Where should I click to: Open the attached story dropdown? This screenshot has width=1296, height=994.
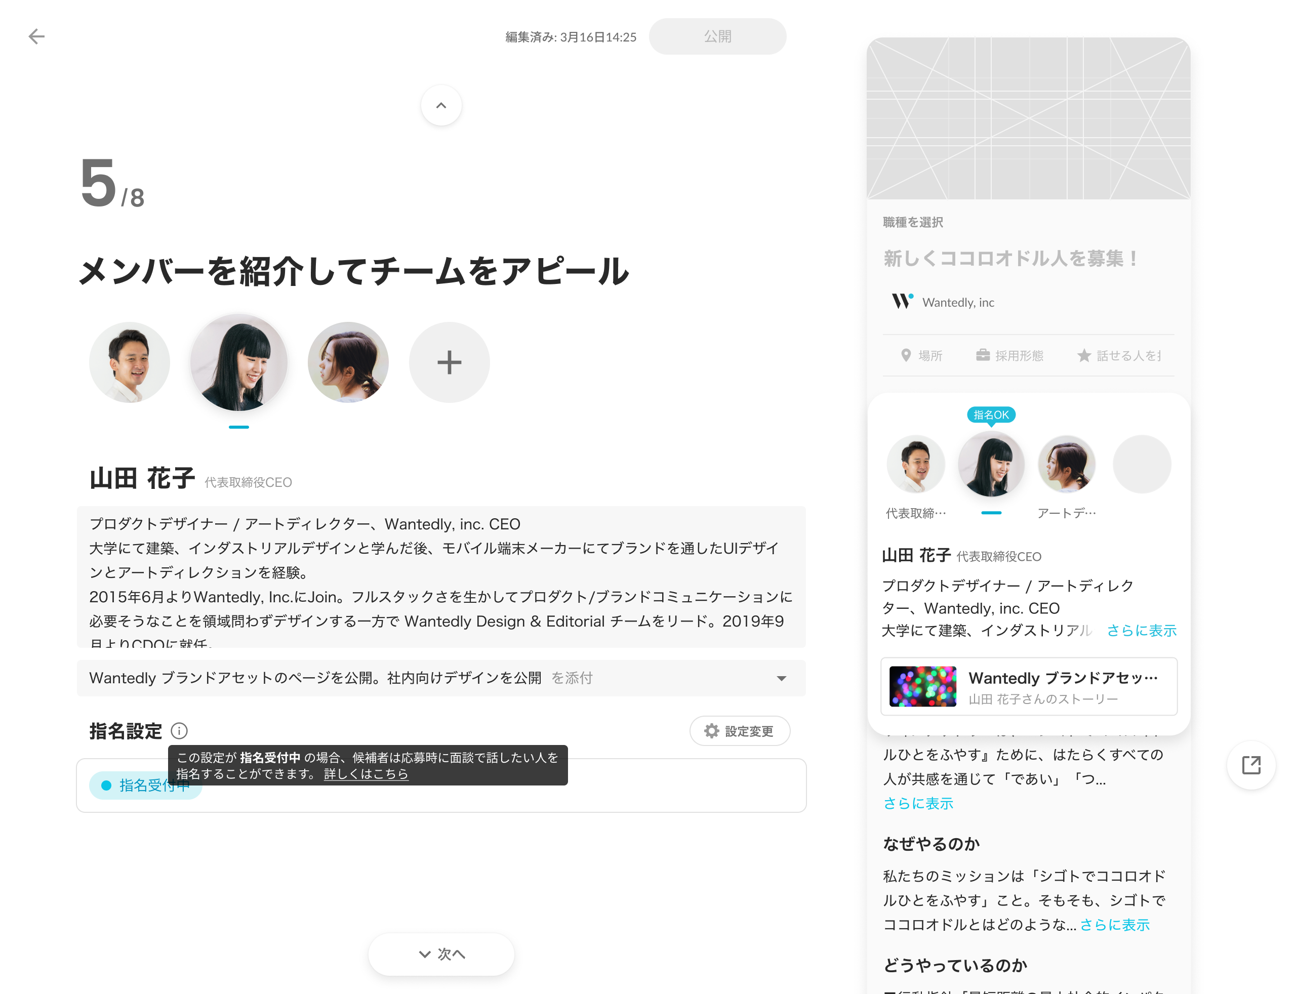(x=781, y=679)
